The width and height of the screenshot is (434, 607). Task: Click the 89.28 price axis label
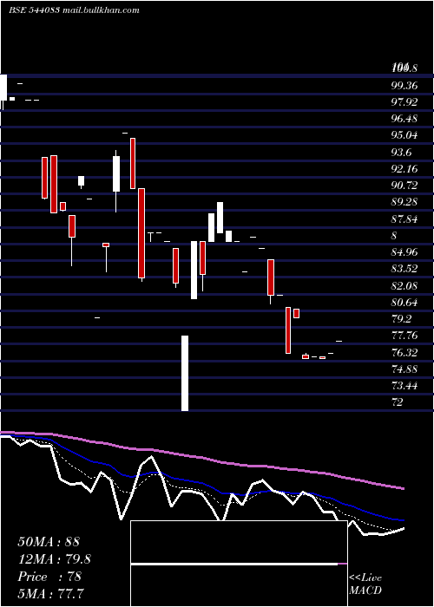pos(404,202)
